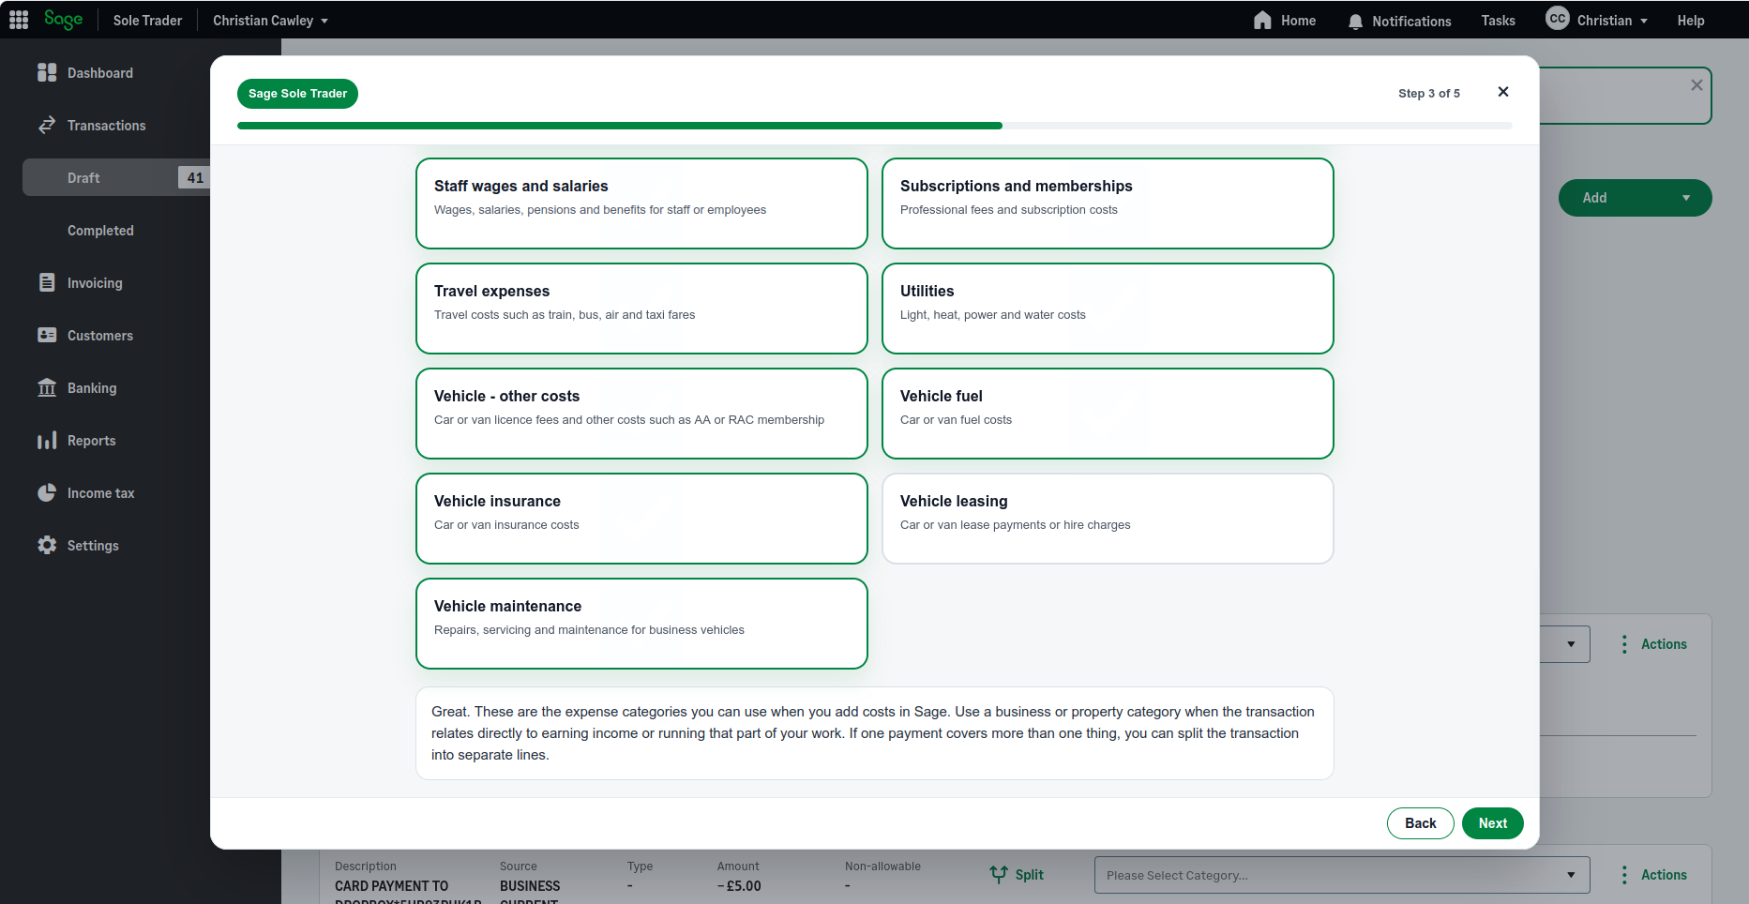Expand the Christian Cawley business dropdown

click(x=270, y=20)
